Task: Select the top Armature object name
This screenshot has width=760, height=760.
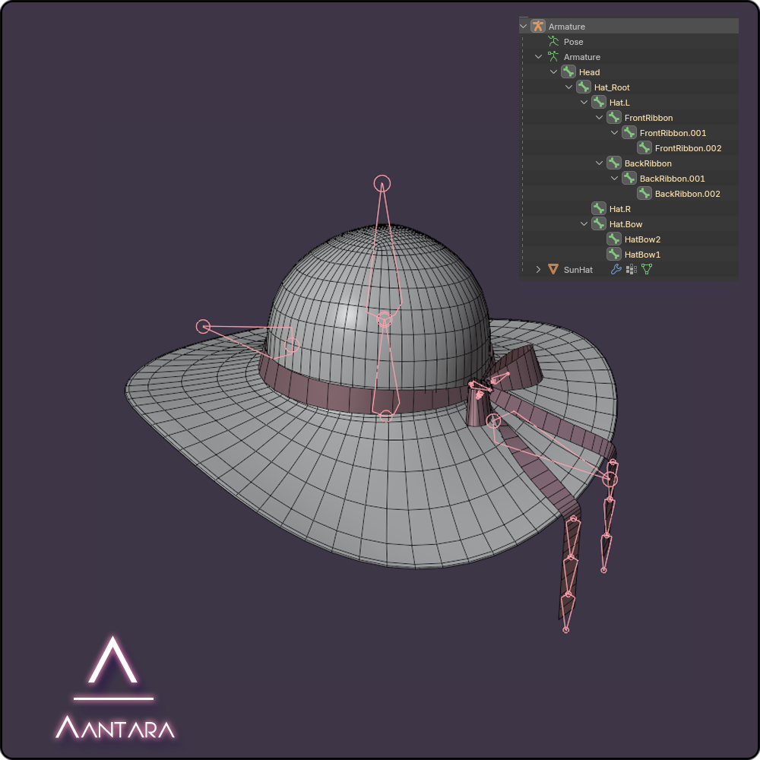Action: 567,27
